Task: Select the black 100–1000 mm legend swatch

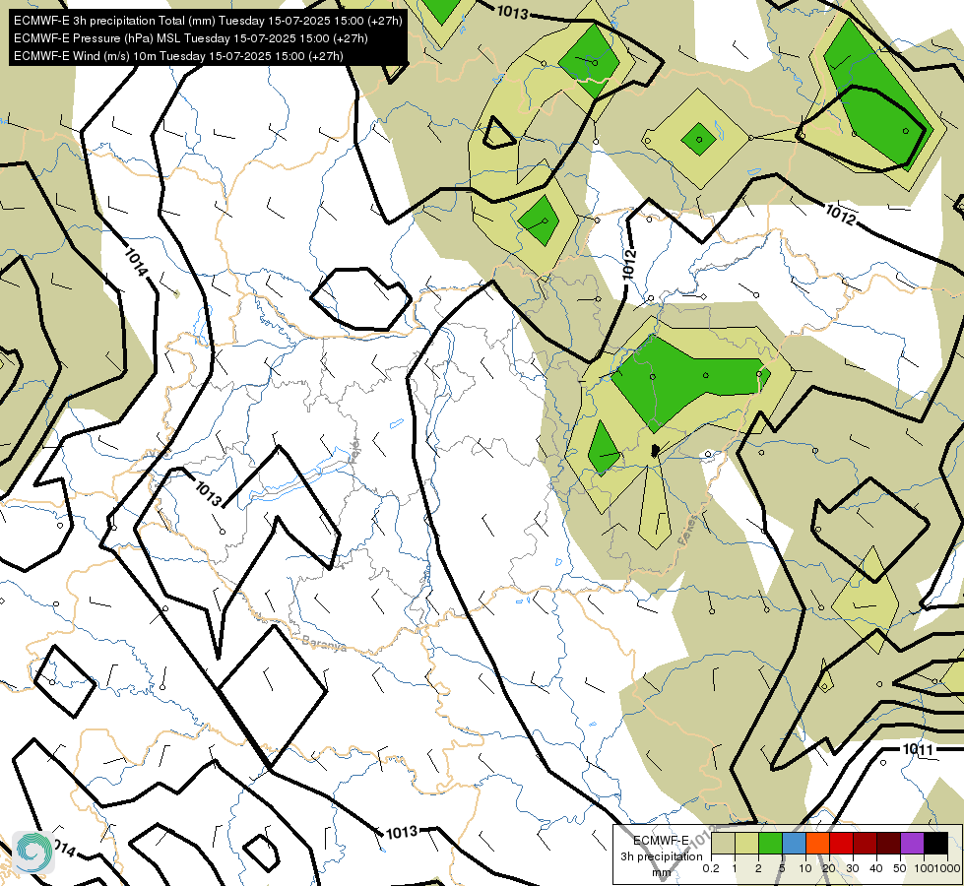Action: point(936,844)
